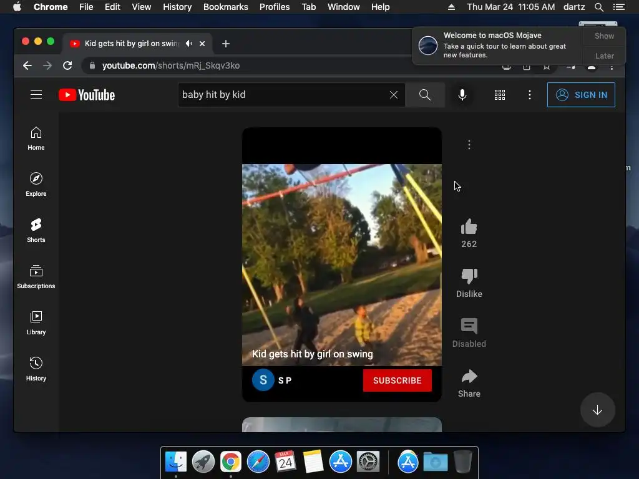639x479 pixels.
Task: Click Later on Mojave notification
Action: tap(604, 56)
